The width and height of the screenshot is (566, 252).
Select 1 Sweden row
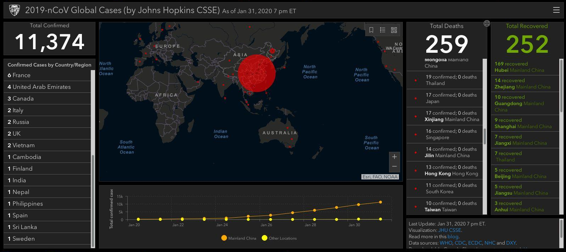click(x=47, y=239)
